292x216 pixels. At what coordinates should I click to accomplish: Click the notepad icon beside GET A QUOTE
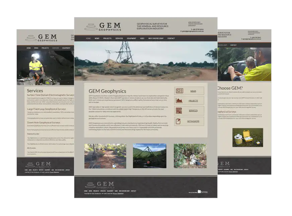pos(178,121)
